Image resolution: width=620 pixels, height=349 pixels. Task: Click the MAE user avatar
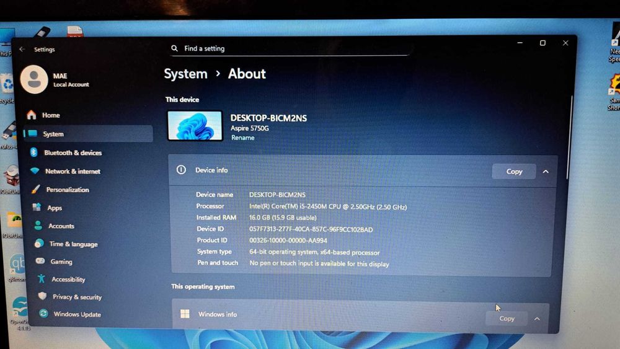tap(34, 79)
